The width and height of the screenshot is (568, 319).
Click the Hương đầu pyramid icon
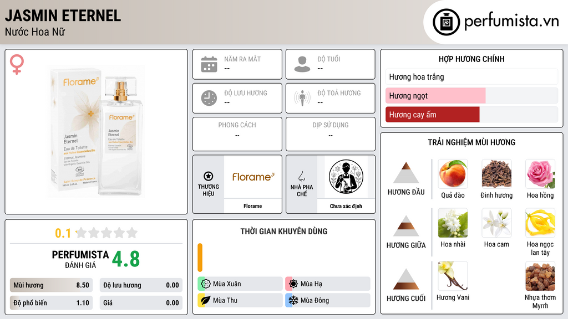406,173
